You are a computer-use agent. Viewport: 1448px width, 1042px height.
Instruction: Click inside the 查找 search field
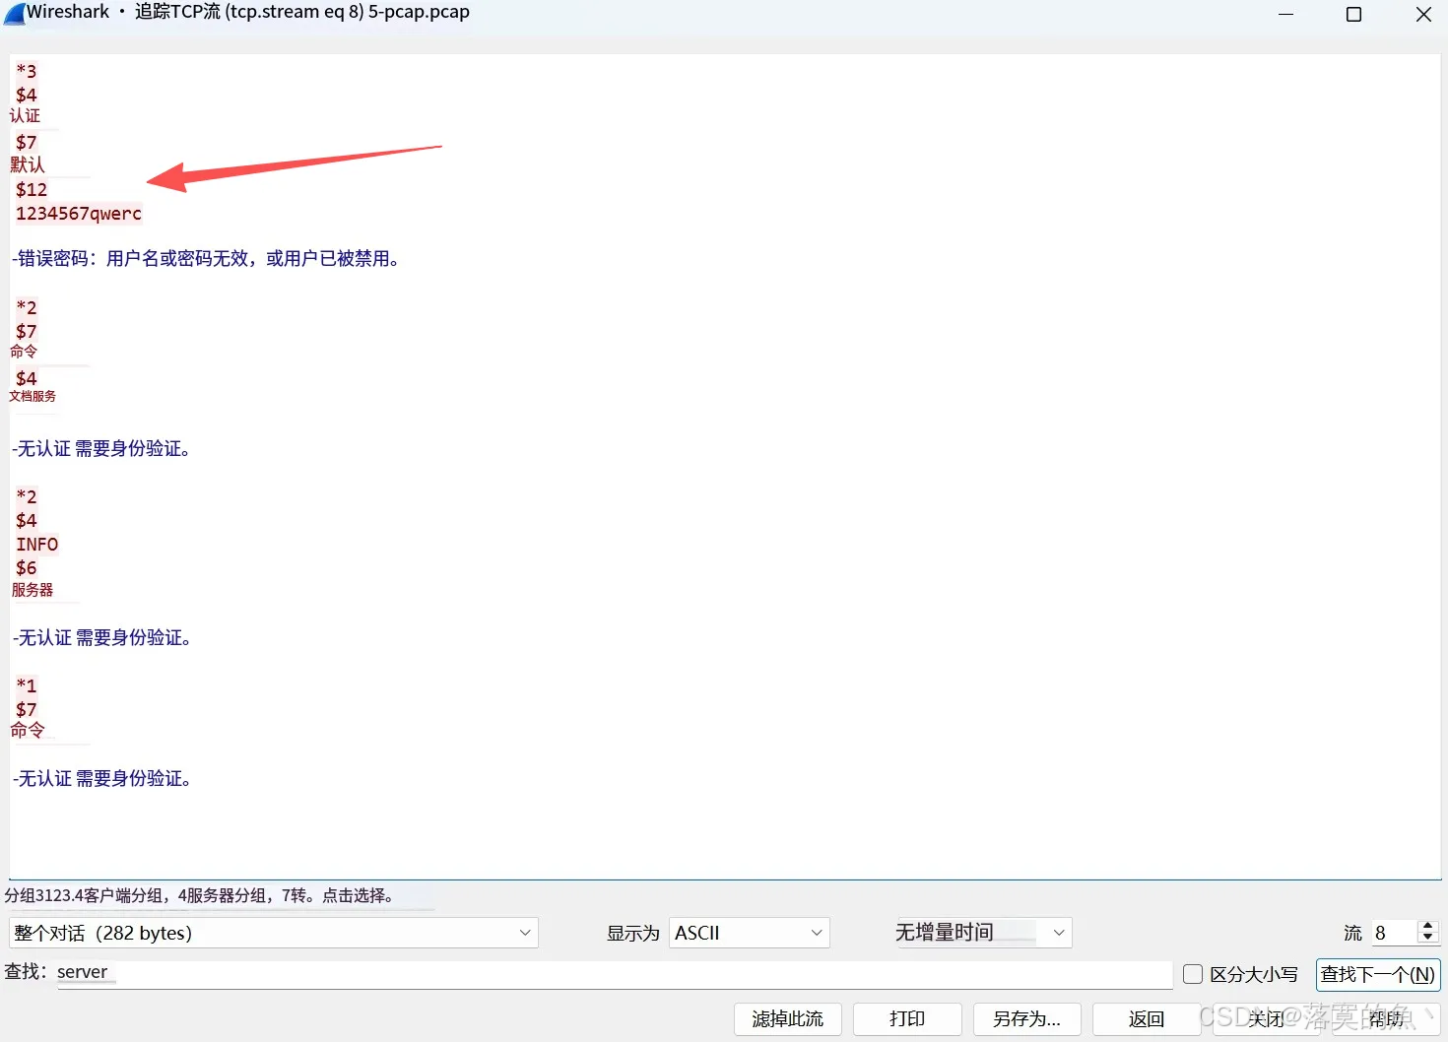[394, 974]
